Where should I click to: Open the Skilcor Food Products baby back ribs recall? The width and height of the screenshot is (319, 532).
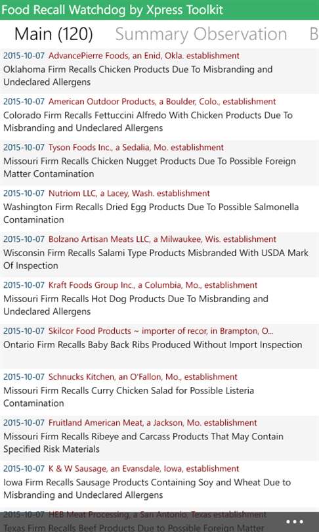coord(159,344)
